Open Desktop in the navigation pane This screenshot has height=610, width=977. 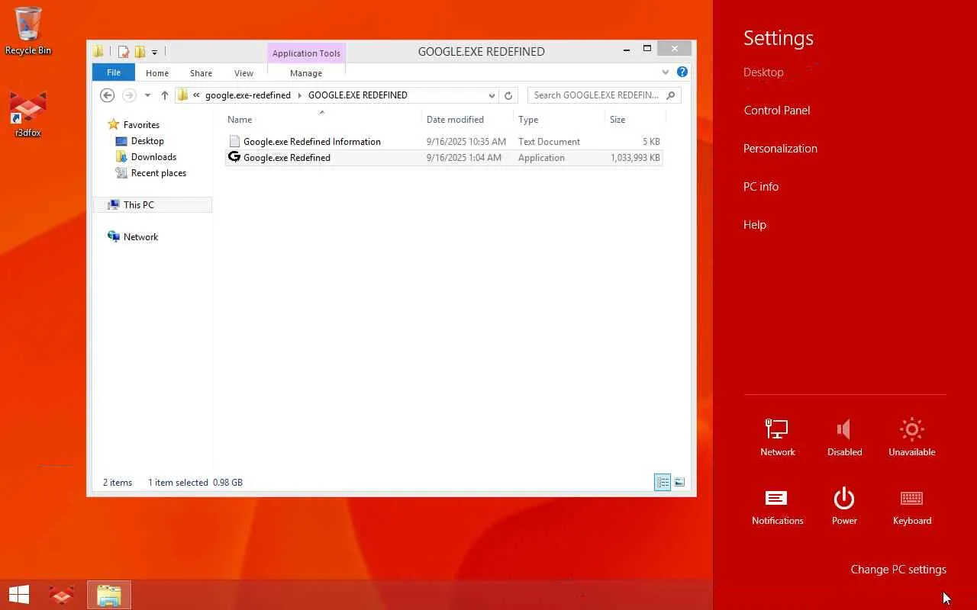tap(147, 141)
